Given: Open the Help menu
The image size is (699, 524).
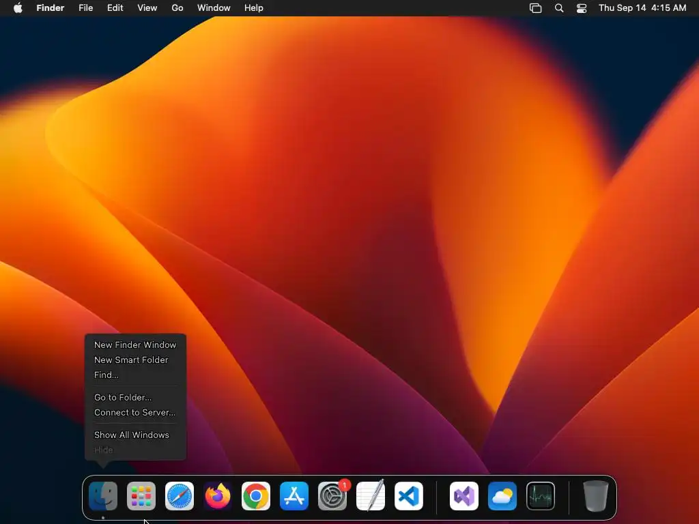Looking at the screenshot, I should tap(254, 8).
